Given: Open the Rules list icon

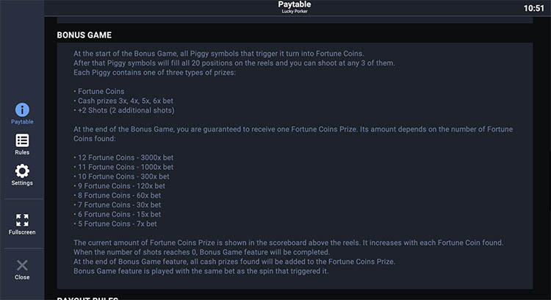Looking at the screenshot, I should tap(22, 140).
